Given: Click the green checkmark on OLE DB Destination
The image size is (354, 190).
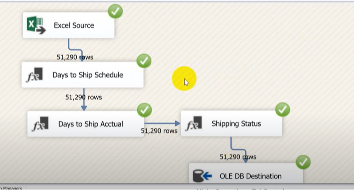Looking at the screenshot, I should (x=303, y=162).
